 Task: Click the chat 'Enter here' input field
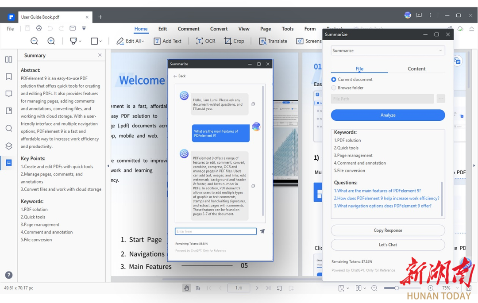(x=216, y=231)
